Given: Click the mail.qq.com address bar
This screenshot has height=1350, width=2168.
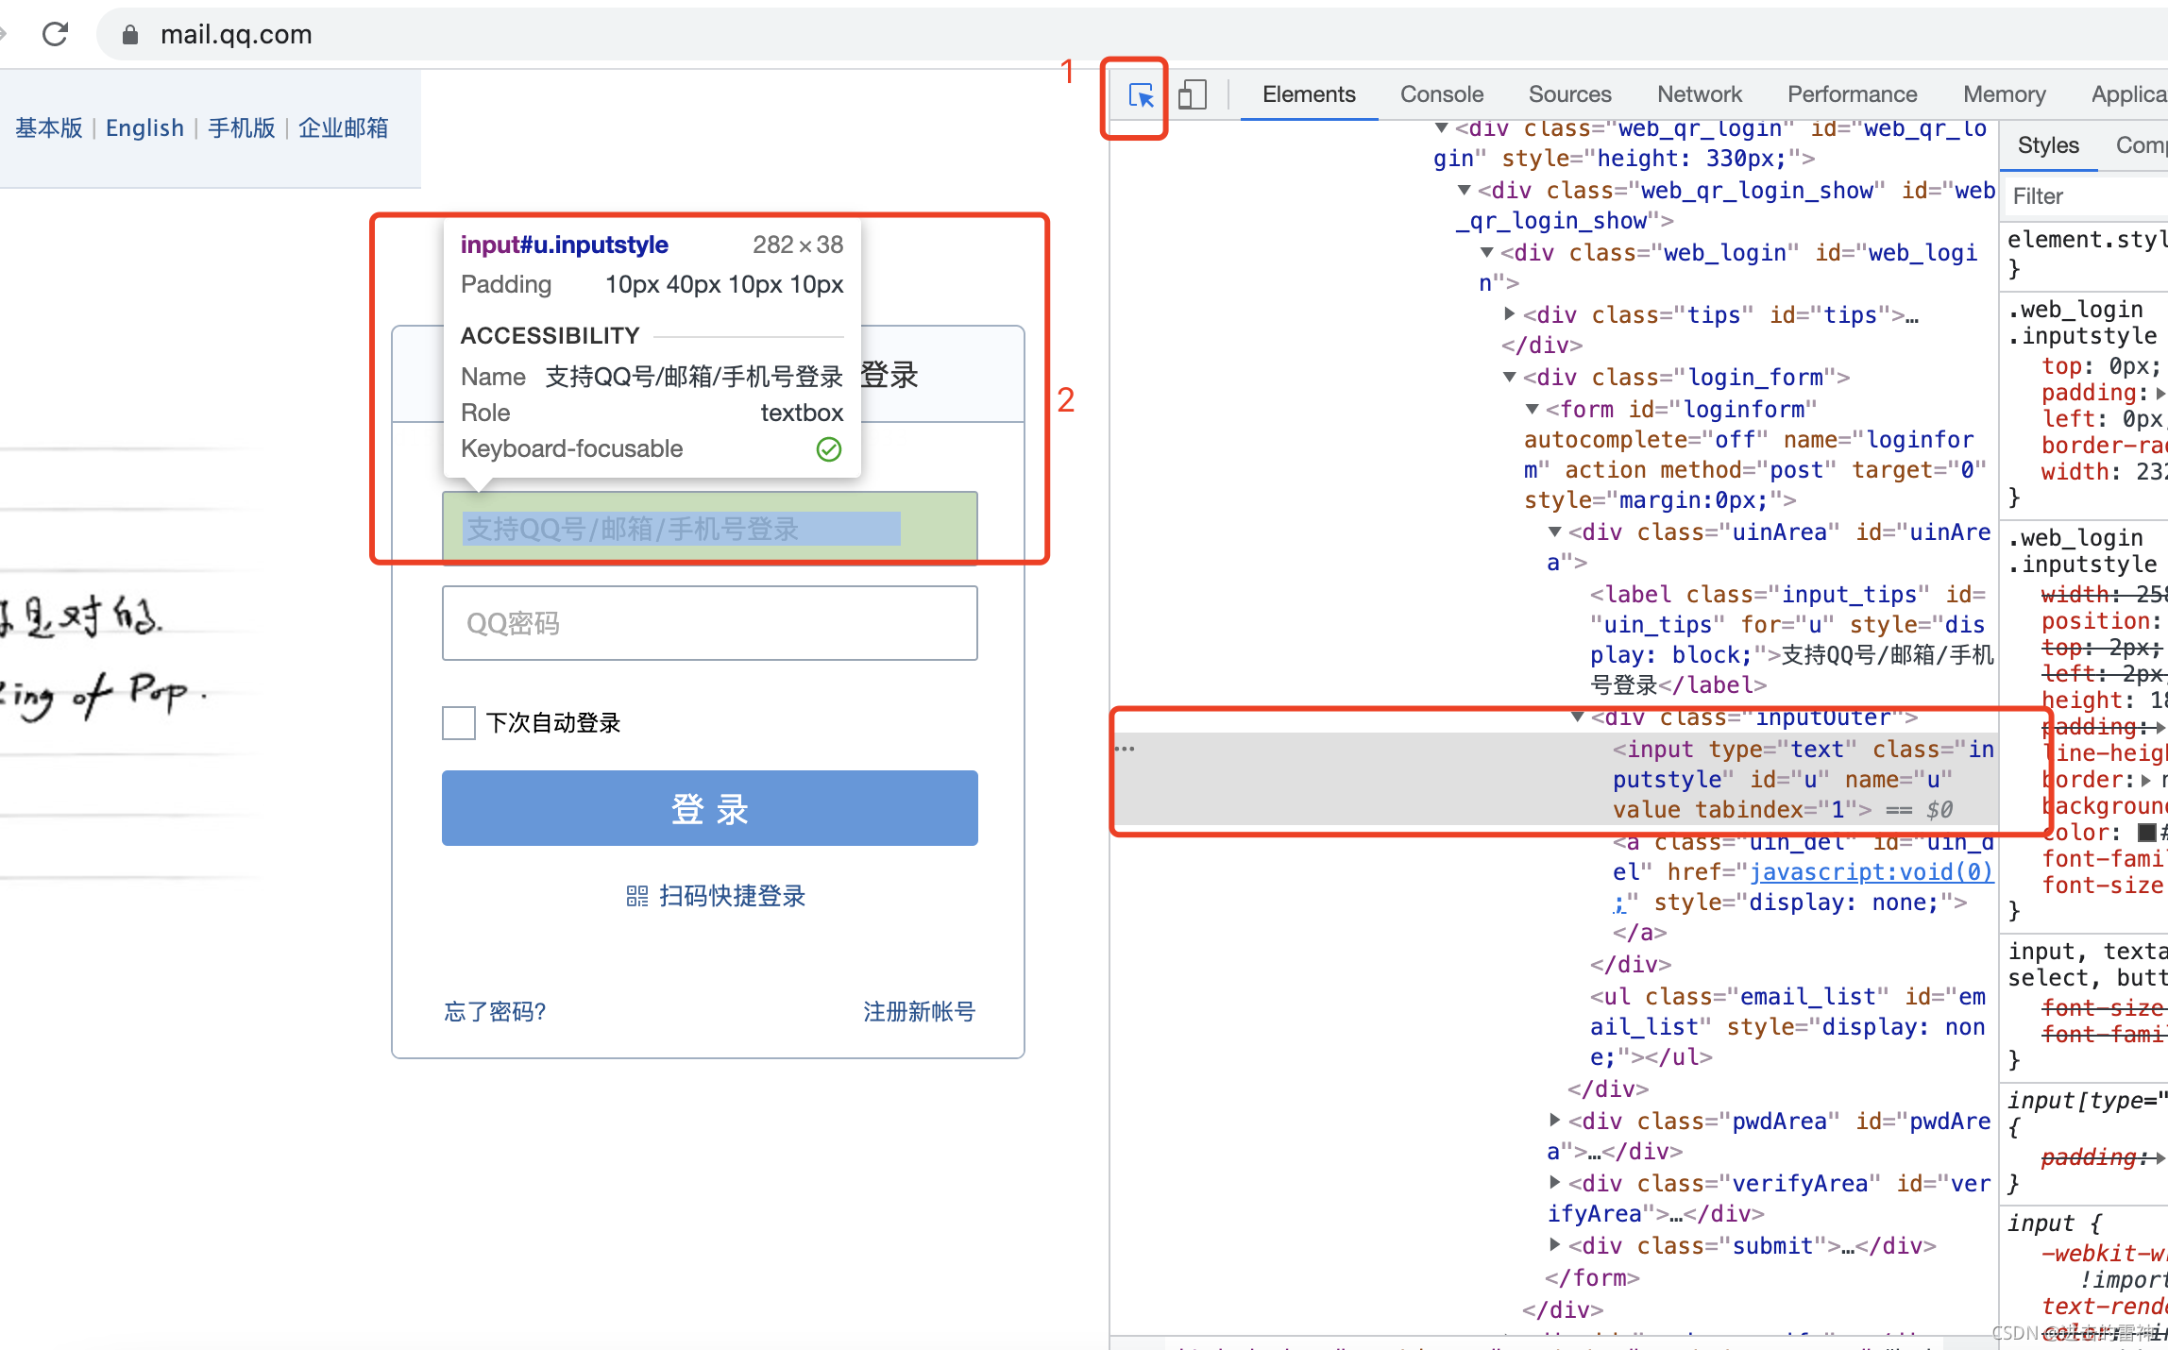Looking at the screenshot, I should 236,35.
